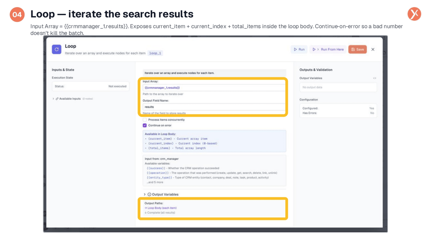Click the X logo in slide corner
The height and width of the screenshot is (242, 431).
414,14
